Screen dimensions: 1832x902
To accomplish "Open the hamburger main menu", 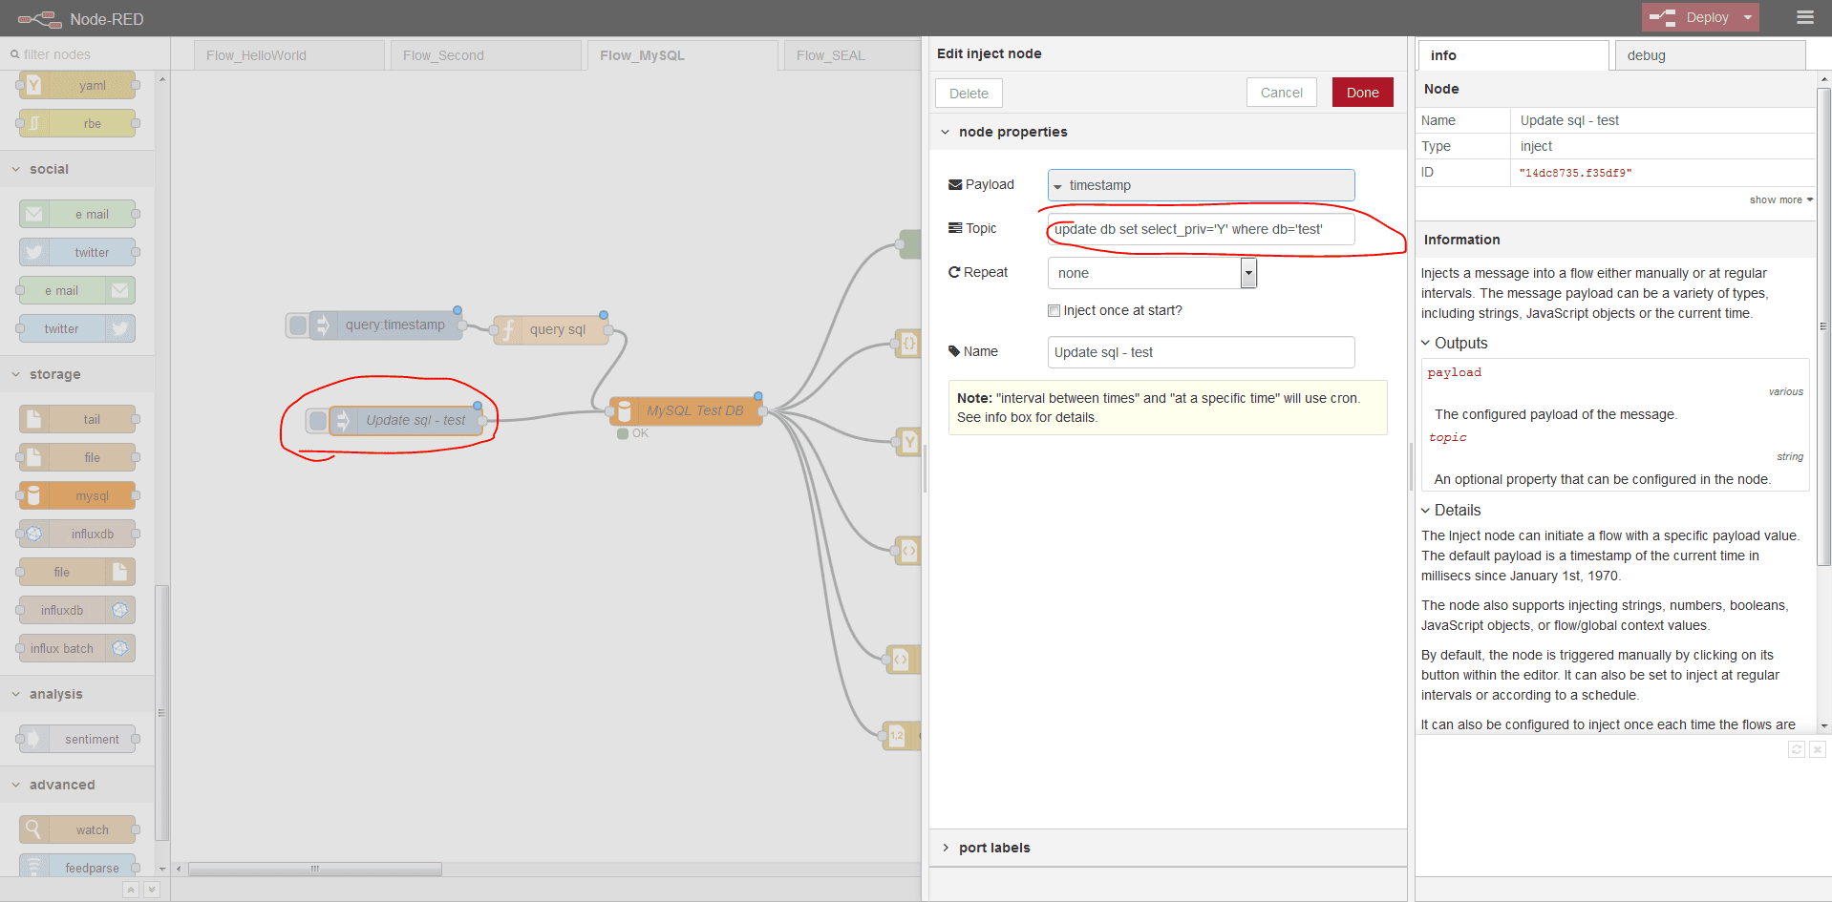I will [1804, 17].
